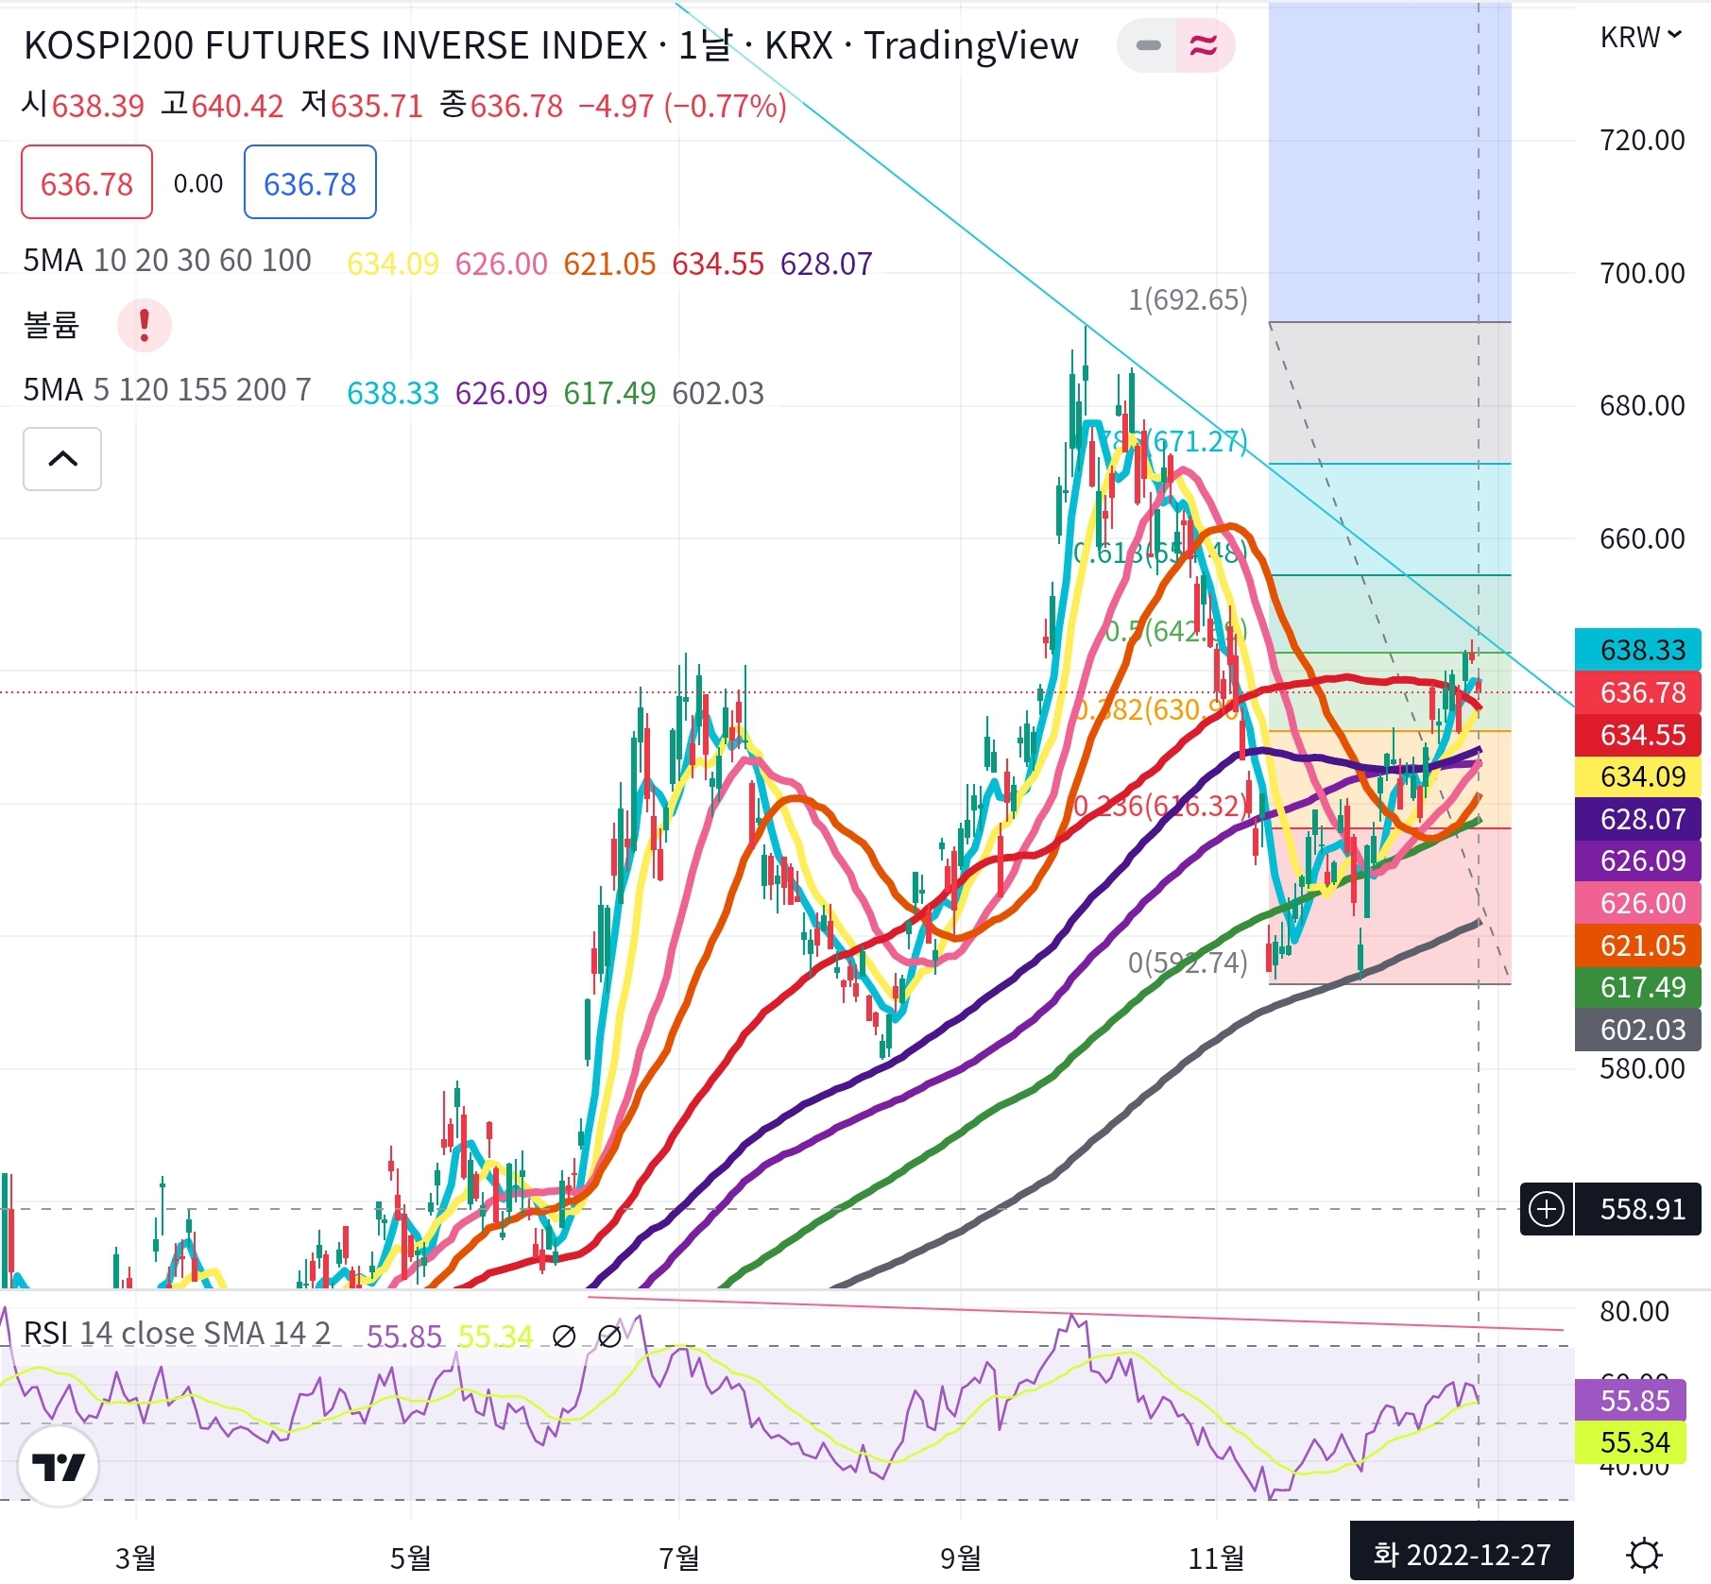Viewport: 1711px width, 1584px height.
Task: Click the 602.03 grey MA price label
Action: pos(1638,1030)
